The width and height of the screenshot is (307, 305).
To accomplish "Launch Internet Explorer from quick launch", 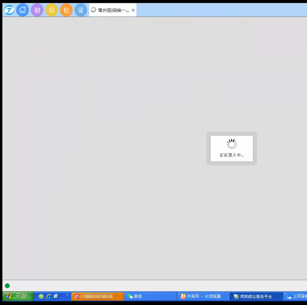I will [x=49, y=296].
